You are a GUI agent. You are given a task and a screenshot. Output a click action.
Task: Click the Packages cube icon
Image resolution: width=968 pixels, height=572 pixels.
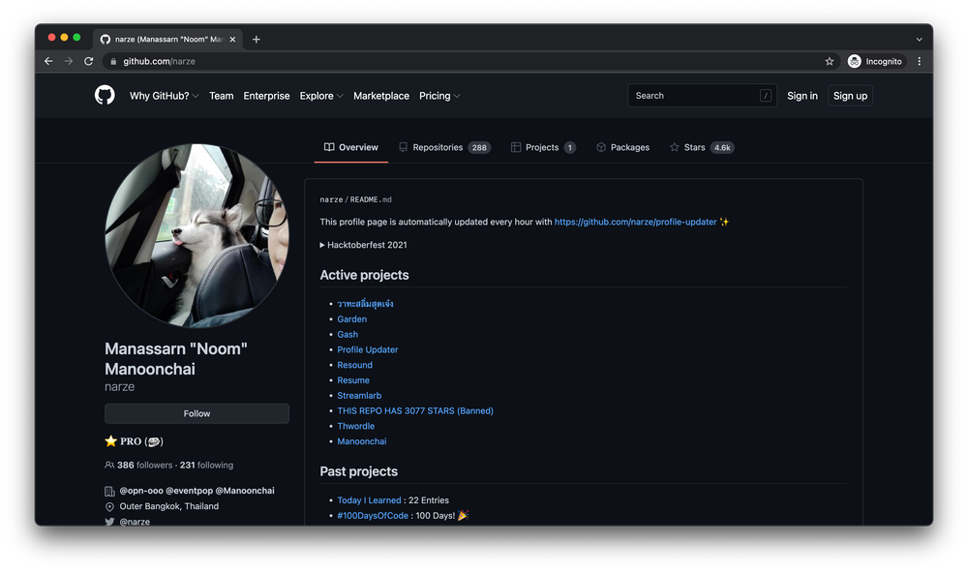(601, 147)
